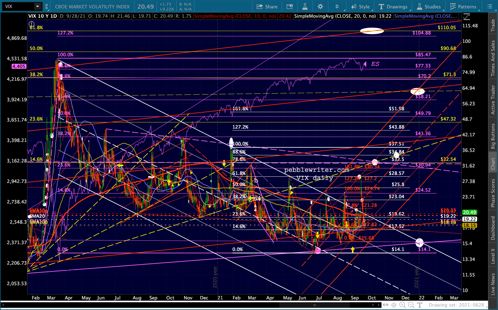Click the zoom out magnifier icon

coord(411,305)
